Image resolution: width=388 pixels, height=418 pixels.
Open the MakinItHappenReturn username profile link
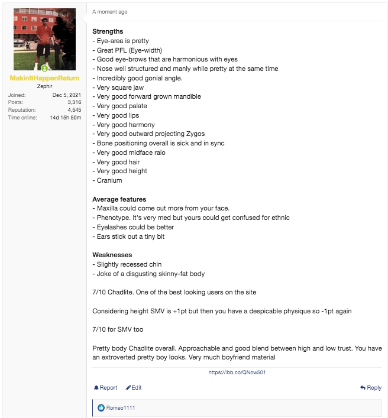tap(44, 78)
